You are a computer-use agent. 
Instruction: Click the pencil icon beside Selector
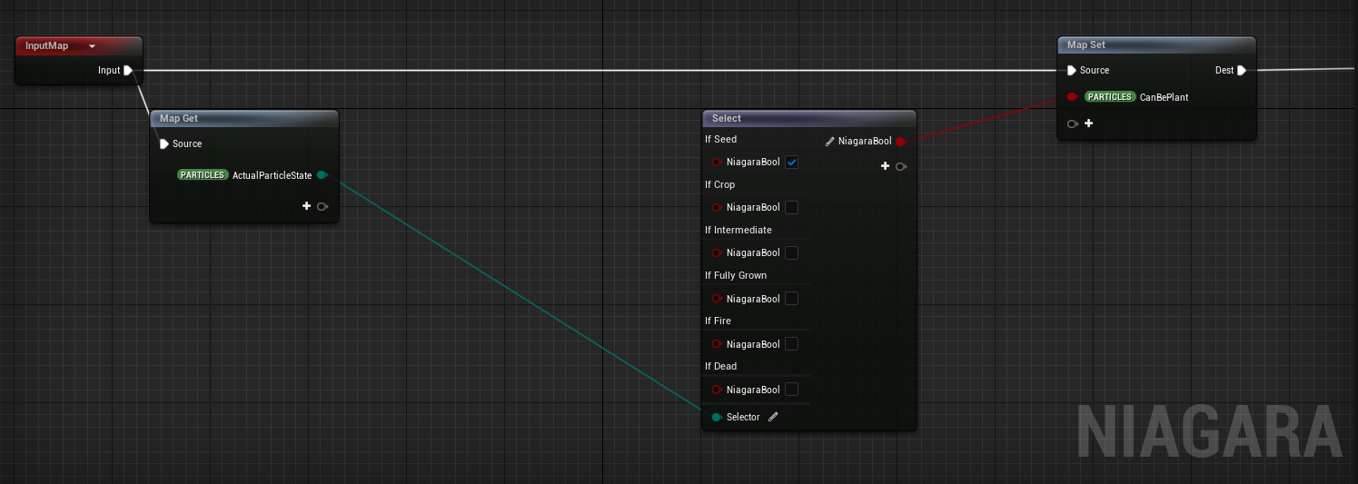pyautogui.click(x=774, y=417)
